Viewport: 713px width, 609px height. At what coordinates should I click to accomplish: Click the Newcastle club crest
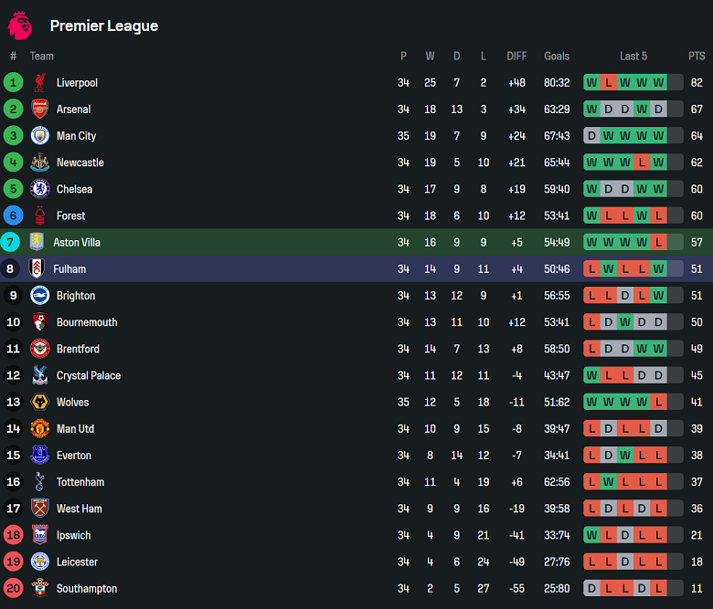tap(39, 163)
